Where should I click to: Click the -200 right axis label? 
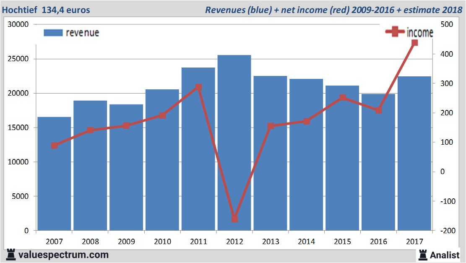[448, 231]
